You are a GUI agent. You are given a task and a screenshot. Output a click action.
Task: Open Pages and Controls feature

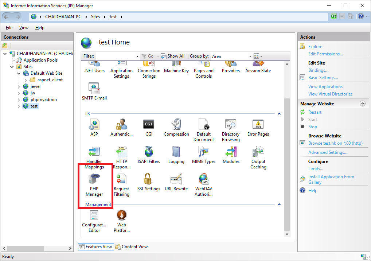click(204, 70)
